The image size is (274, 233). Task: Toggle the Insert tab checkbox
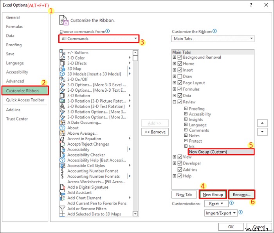tap(180, 70)
